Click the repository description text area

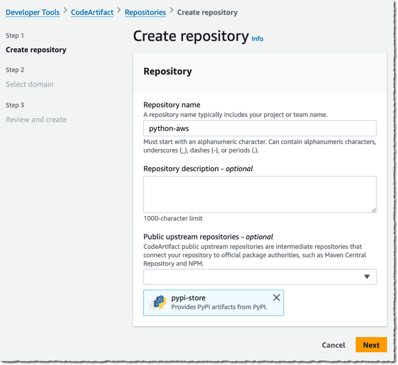click(x=259, y=194)
